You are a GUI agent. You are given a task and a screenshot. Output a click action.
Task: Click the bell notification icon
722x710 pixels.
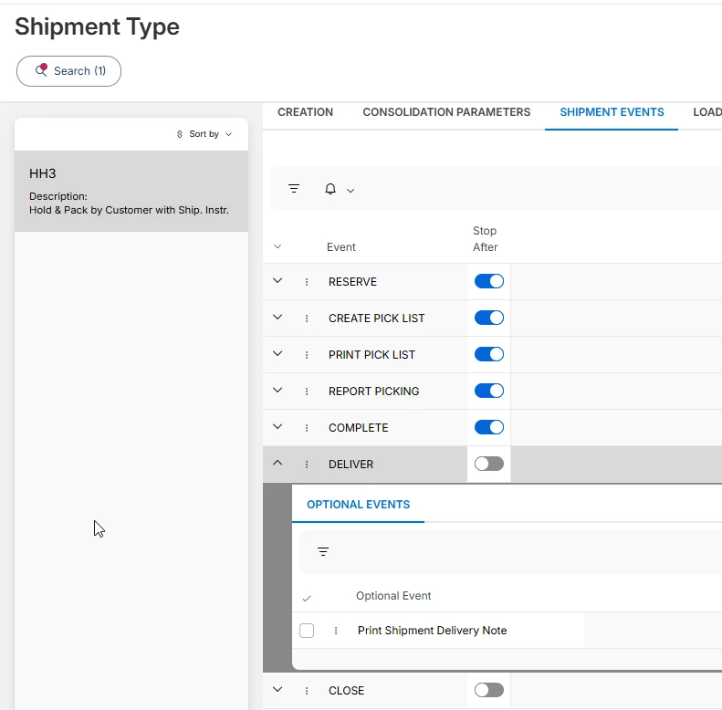click(x=330, y=189)
